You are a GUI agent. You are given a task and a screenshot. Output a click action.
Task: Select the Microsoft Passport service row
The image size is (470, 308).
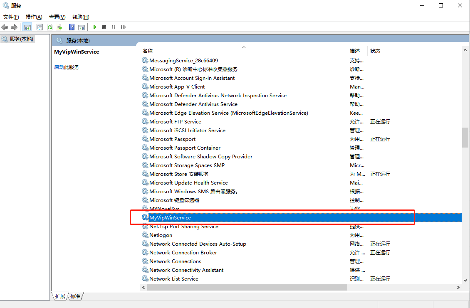[x=301, y=139]
